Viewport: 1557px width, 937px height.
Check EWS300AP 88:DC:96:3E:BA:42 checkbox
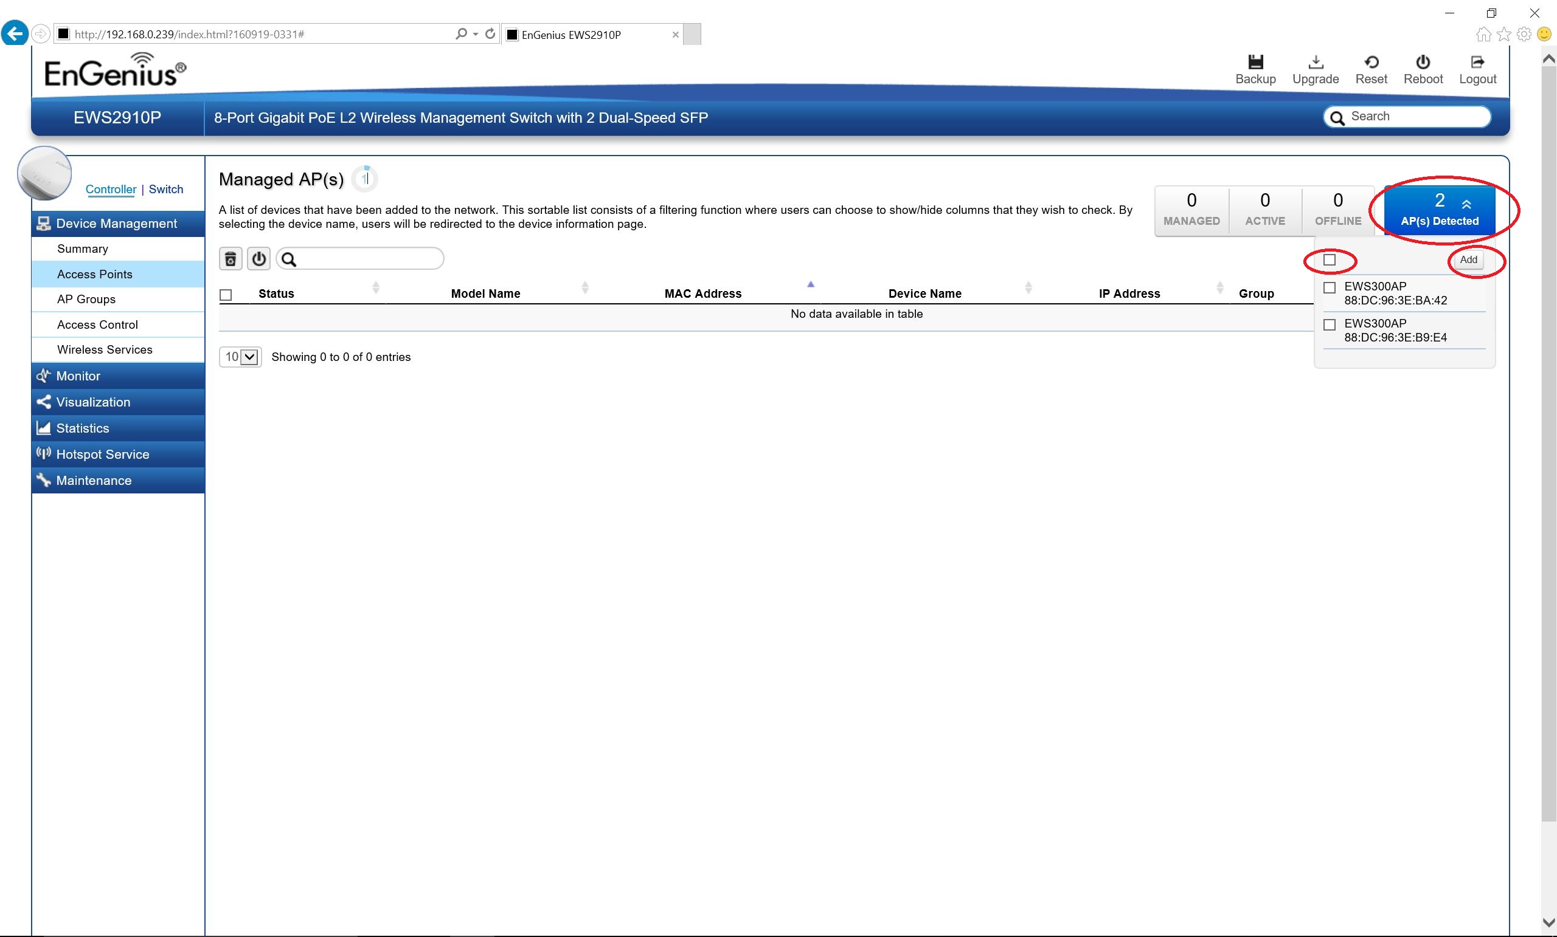tap(1330, 288)
